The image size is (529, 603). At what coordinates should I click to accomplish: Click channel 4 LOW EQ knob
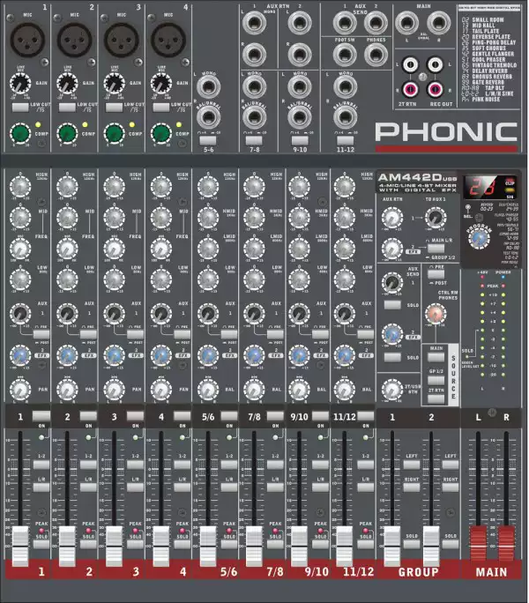click(161, 279)
